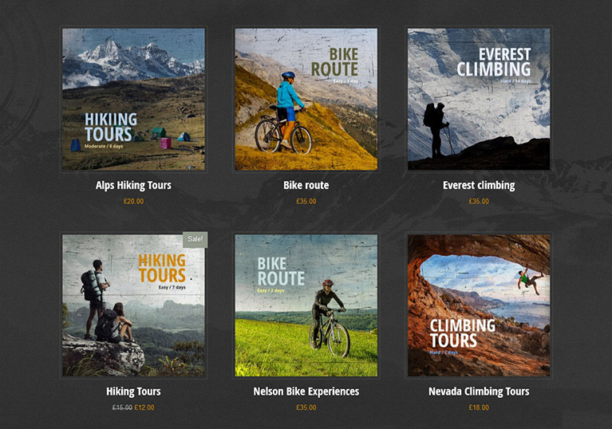
Task: Open the blue-jacket Bike Route image
Action: point(306,99)
